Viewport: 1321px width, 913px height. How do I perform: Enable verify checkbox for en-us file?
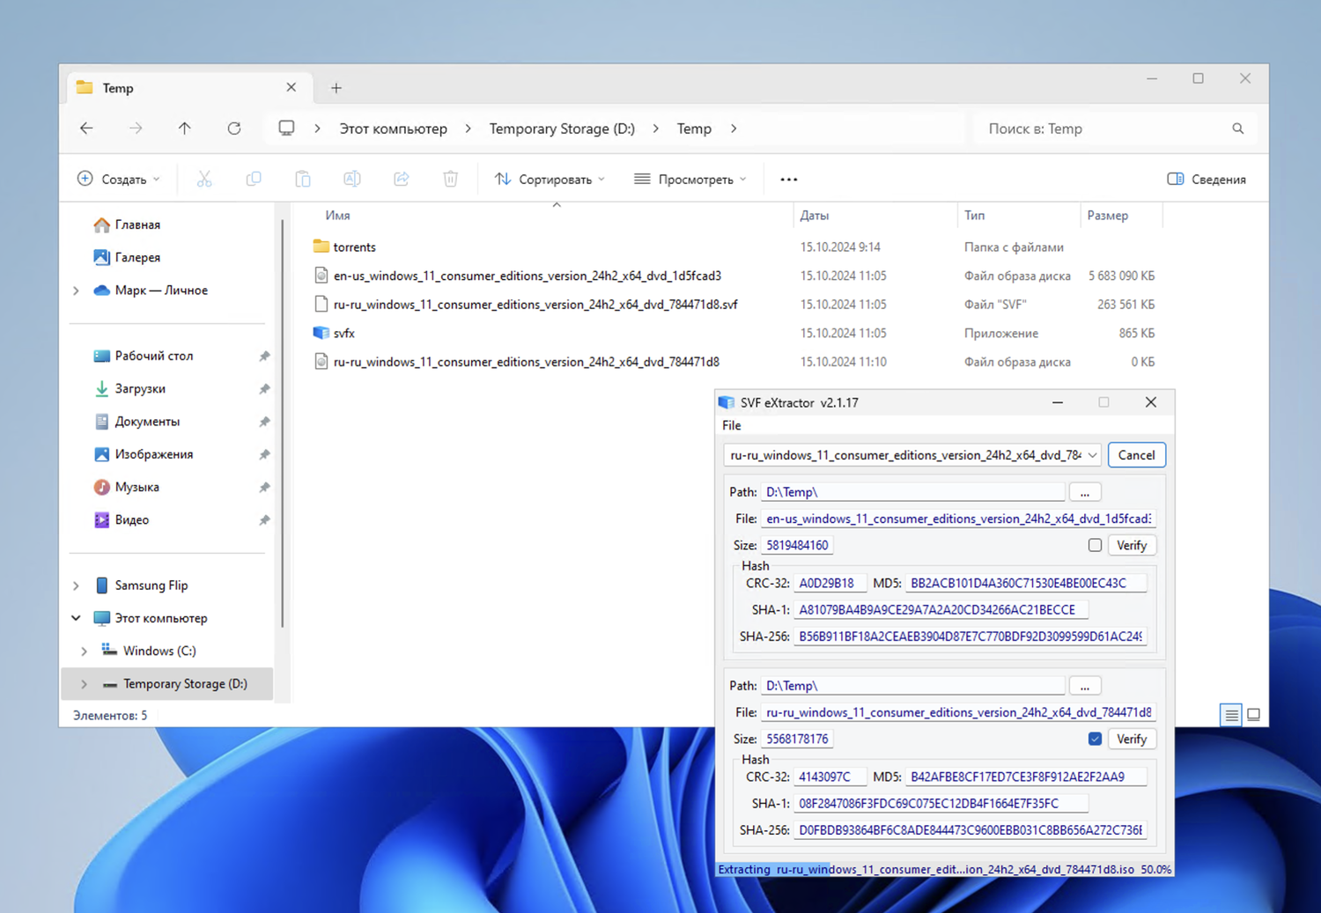(1095, 545)
